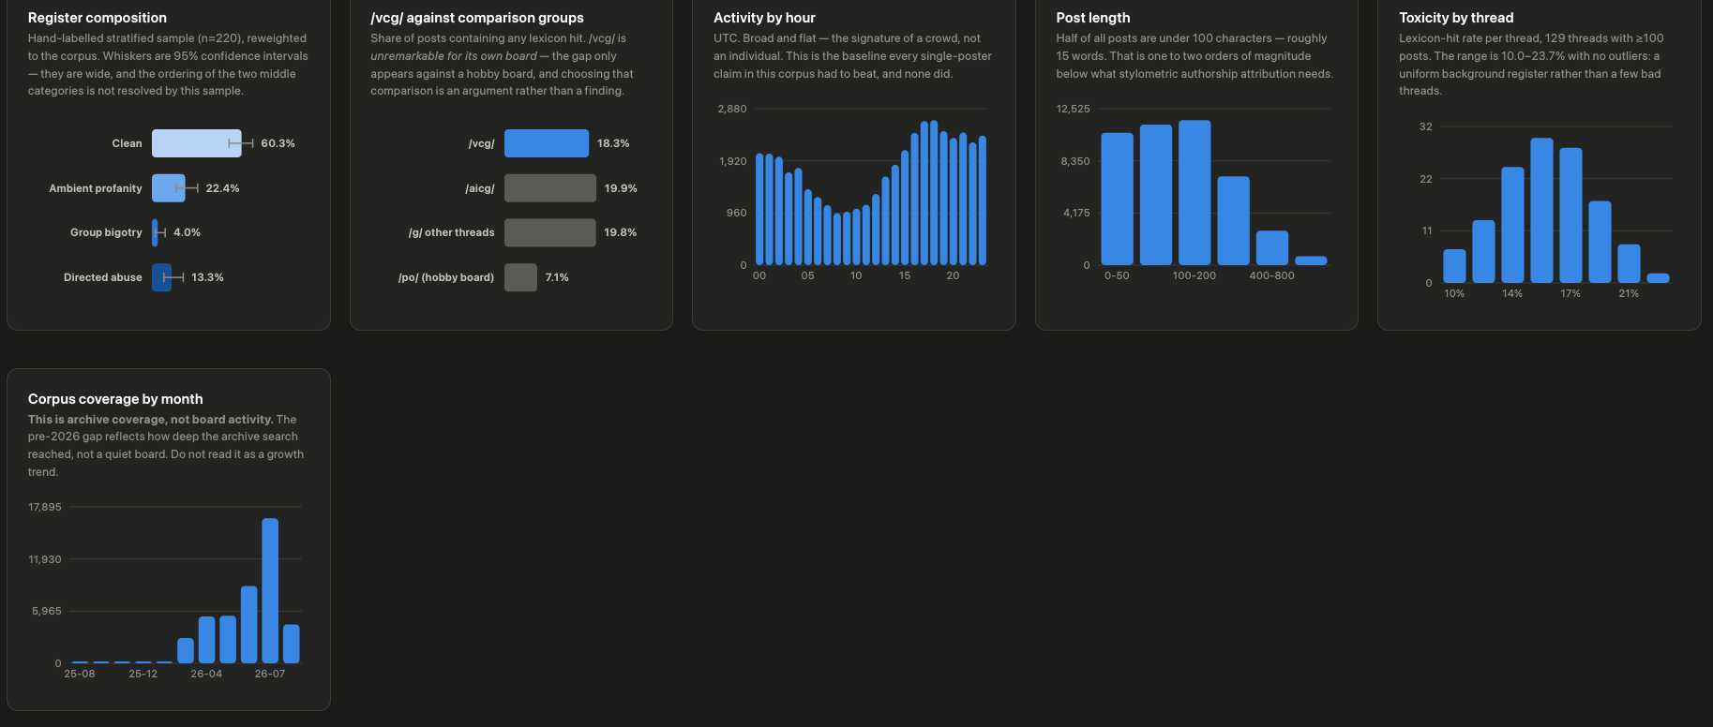Select the Ambient profanity bar
Image resolution: width=1713 pixels, height=727 pixels.
[x=169, y=188]
